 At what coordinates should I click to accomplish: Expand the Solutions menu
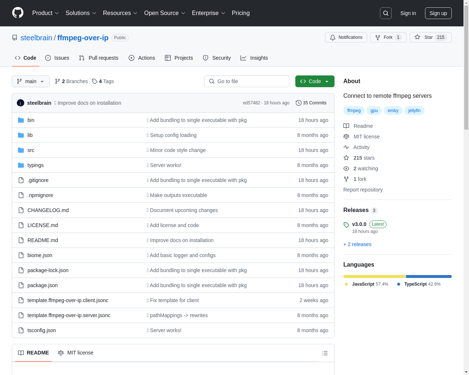click(81, 13)
